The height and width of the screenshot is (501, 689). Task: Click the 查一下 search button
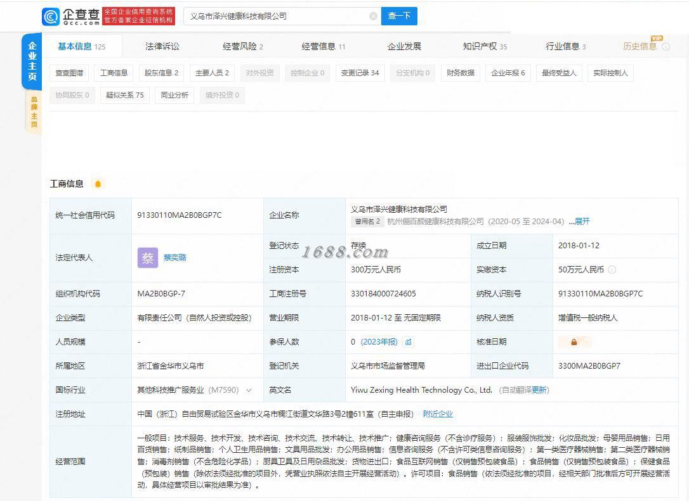(399, 16)
